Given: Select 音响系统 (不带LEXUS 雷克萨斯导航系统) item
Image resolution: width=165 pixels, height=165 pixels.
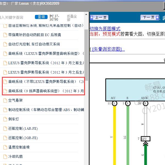Looking at the screenshot, I should tap(46, 82).
